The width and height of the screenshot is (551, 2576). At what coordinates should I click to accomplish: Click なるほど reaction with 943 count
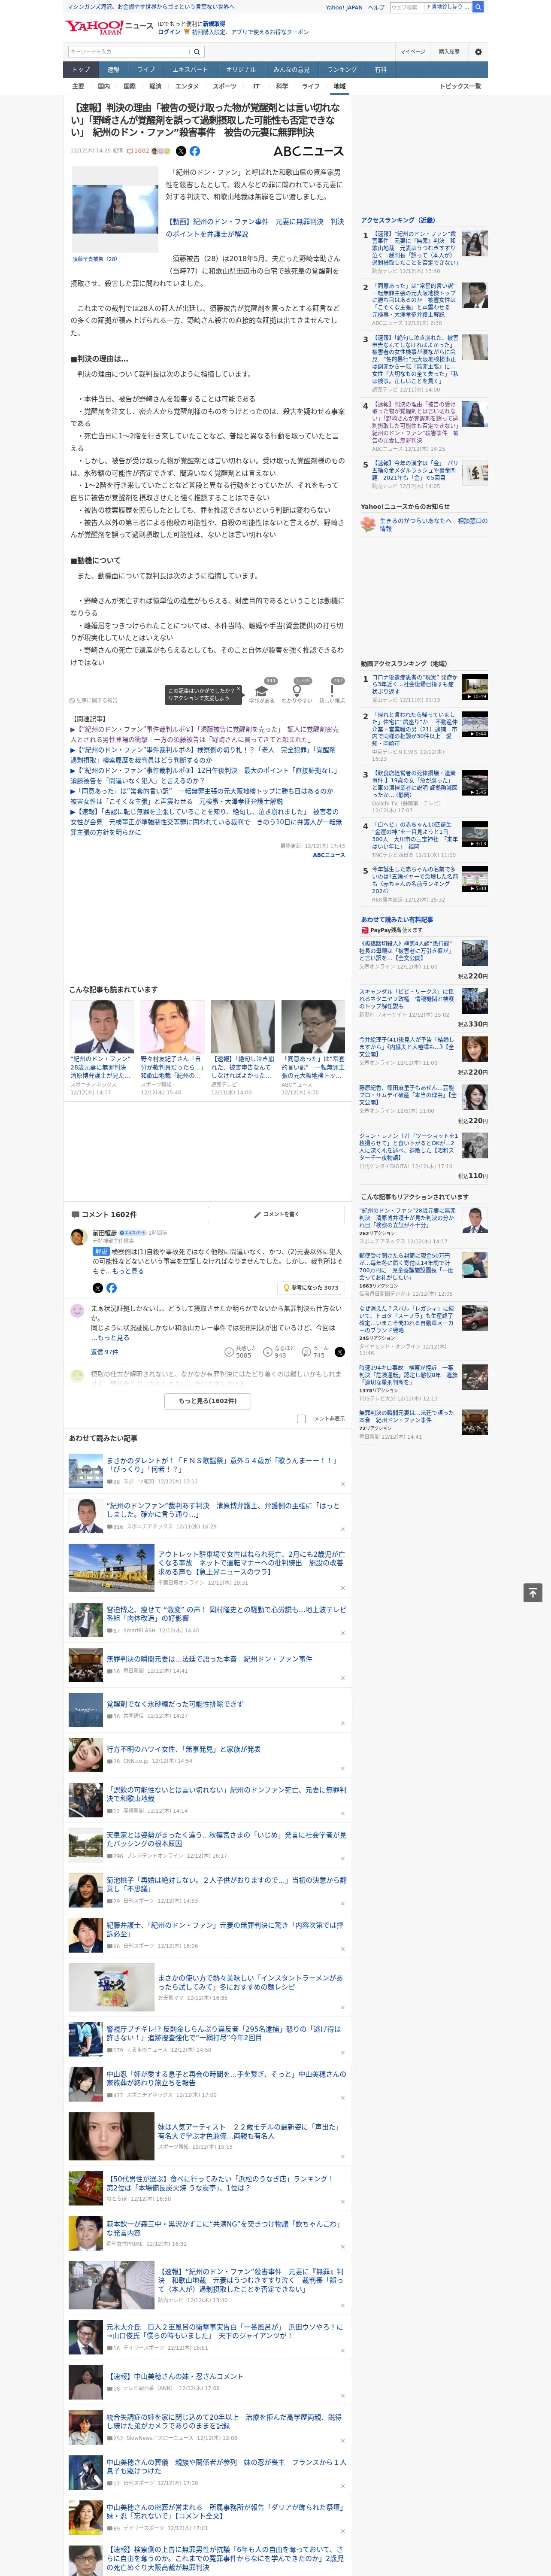[x=280, y=1351]
